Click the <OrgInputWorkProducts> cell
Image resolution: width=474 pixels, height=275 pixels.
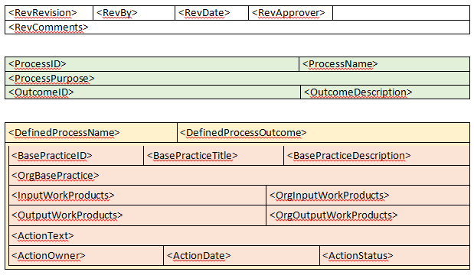tap(368, 196)
